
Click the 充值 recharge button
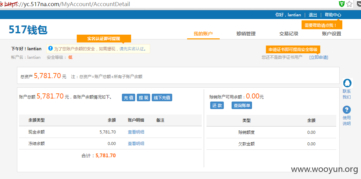tap(128, 97)
